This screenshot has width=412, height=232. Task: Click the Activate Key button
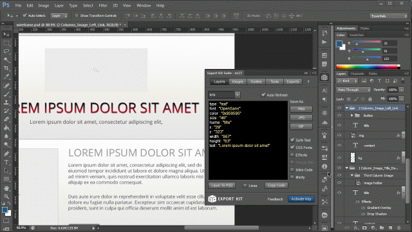click(301, 199)
